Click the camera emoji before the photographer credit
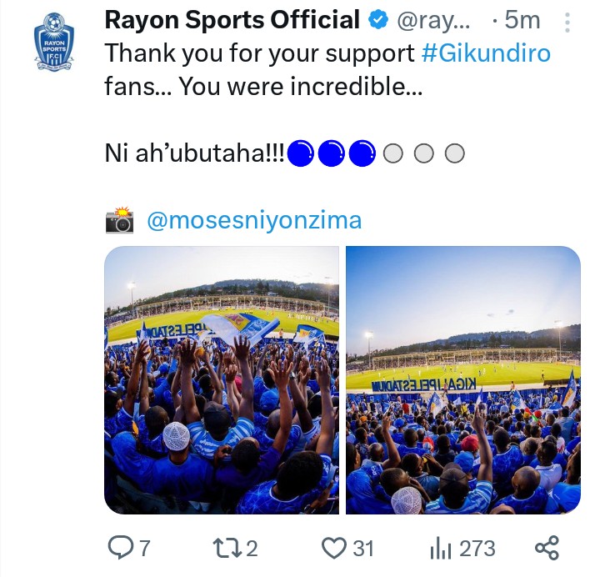The height and width of the screenshot is (577, 600). click(120, 221)
